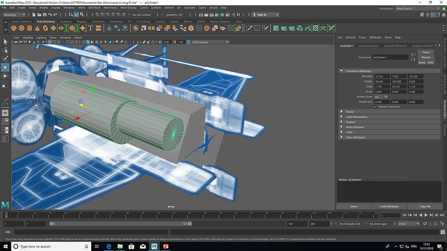Click the Extrude shelf icon

175,28
